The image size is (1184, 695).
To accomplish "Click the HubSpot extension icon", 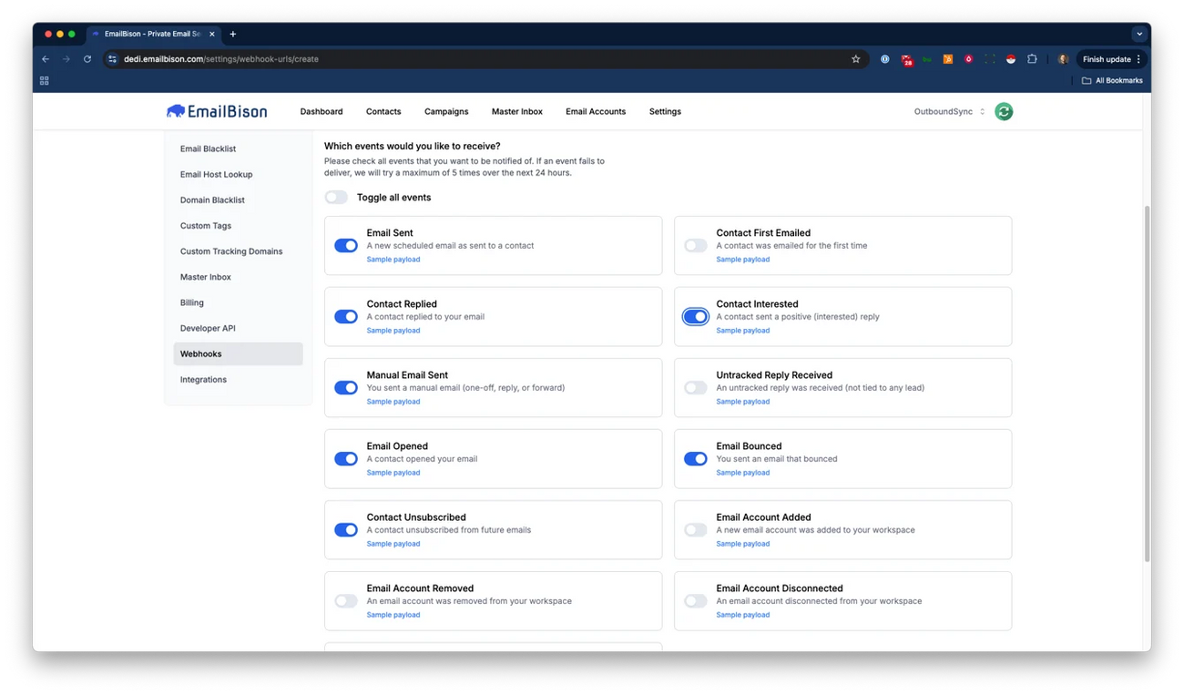I will click(947, 58).
